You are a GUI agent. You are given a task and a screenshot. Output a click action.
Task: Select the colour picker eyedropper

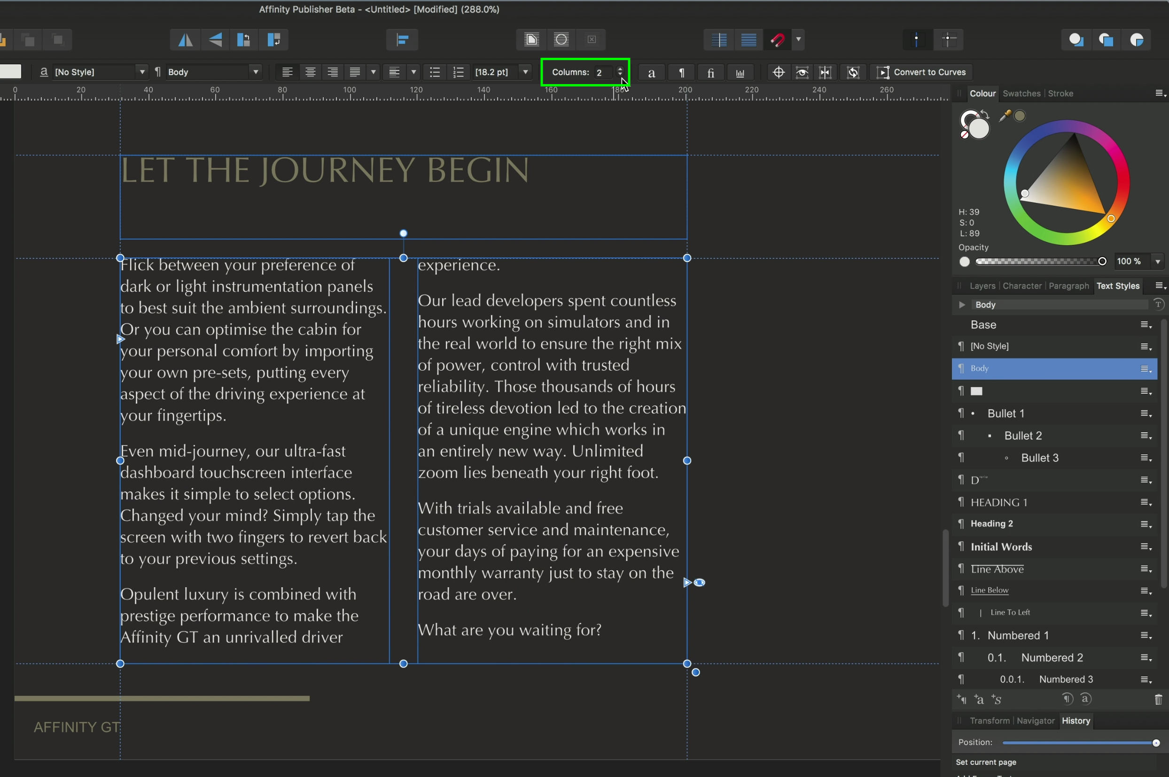[x=1005, y=116]
